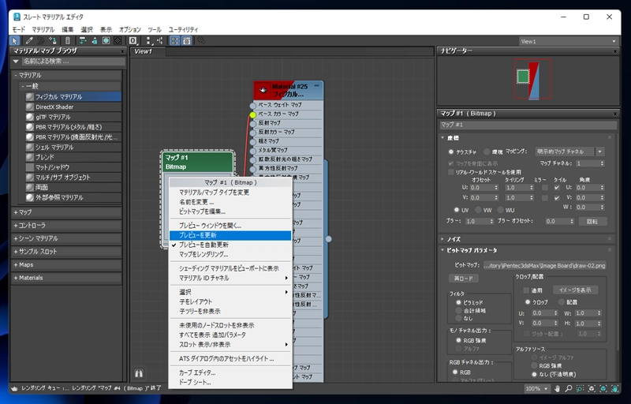Open preview of Material #25 node header icon
The width and height of the screenshot is (631, 404).
pos(263,90)
